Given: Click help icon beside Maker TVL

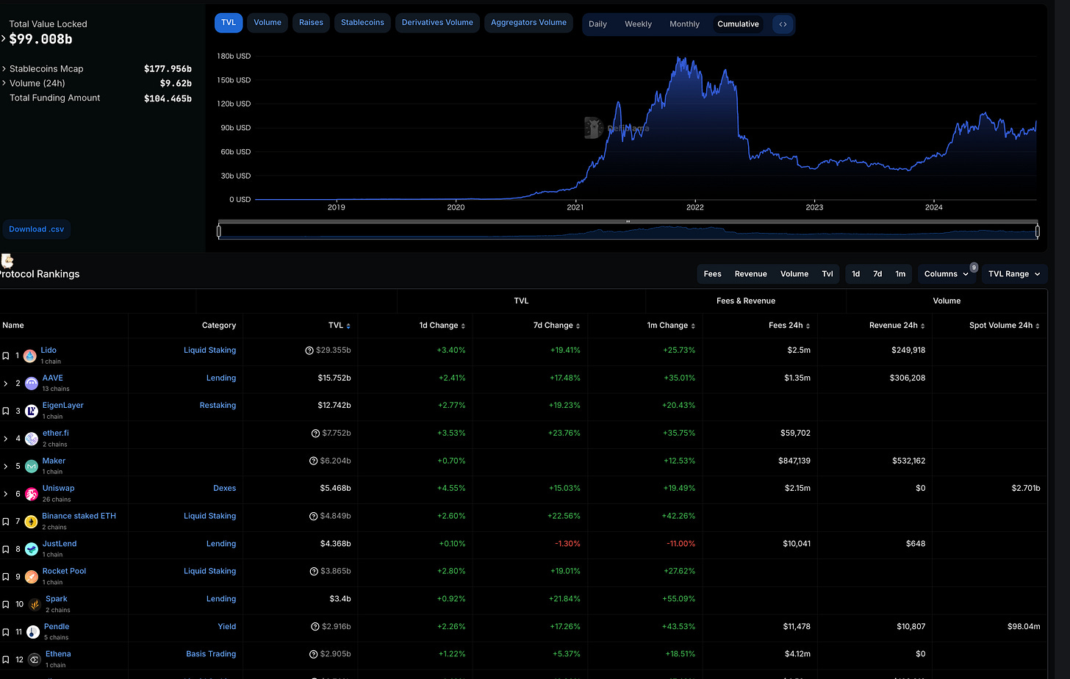Looking at the screenshot, I should coord(314,461).
